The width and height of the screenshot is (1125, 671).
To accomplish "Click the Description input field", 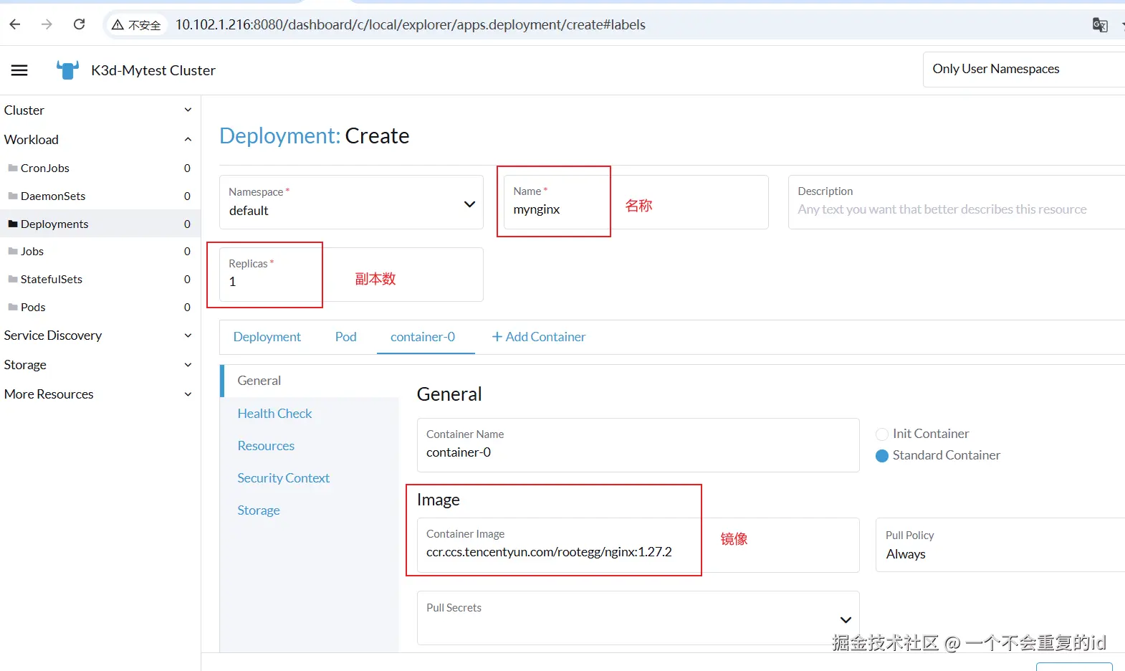I will [957, 202].
